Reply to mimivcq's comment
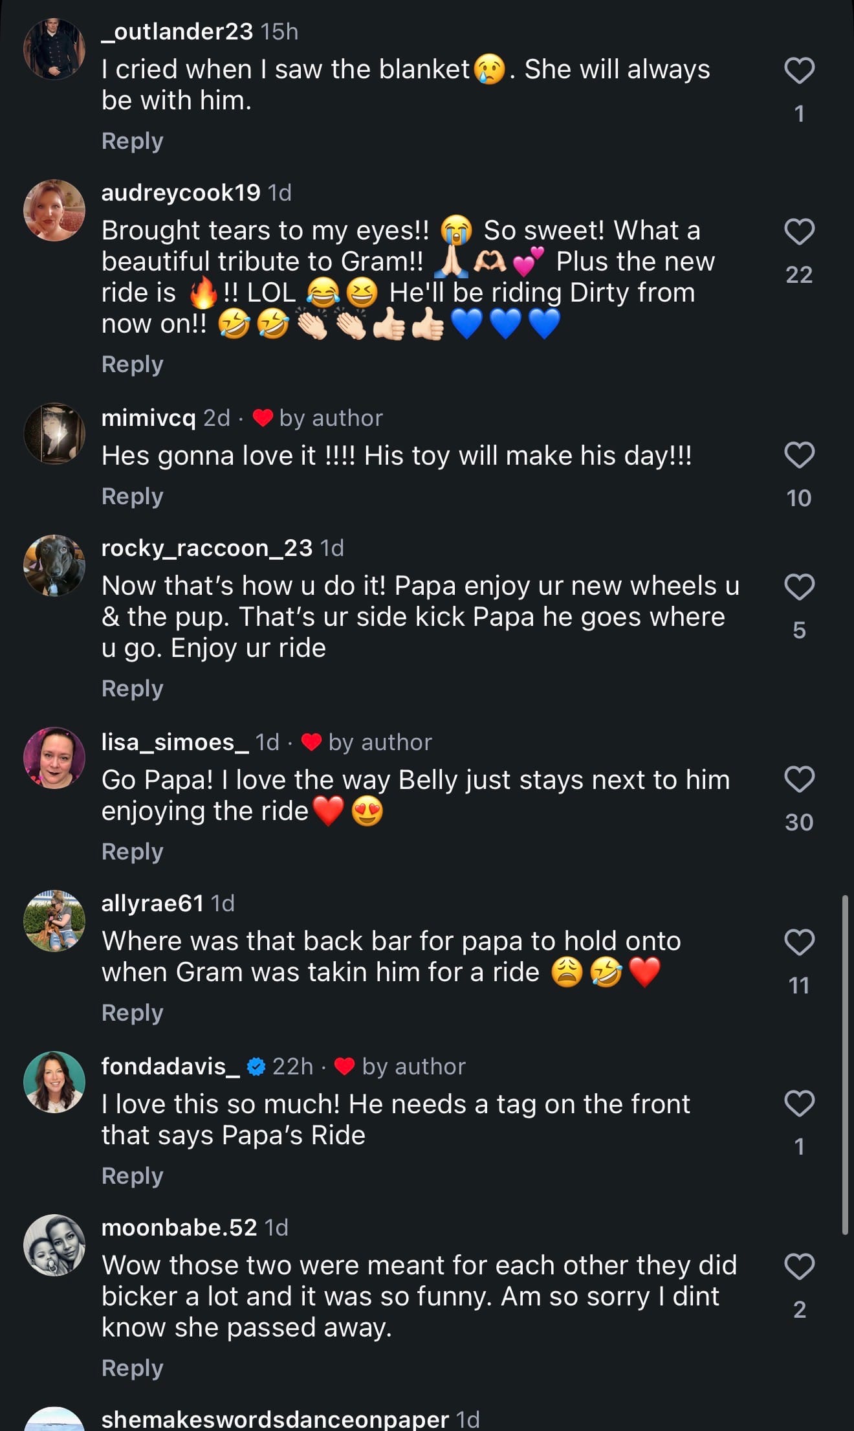Image resolution: width=854 pixels, height=1431 pixels. click(x=132, y=496)
